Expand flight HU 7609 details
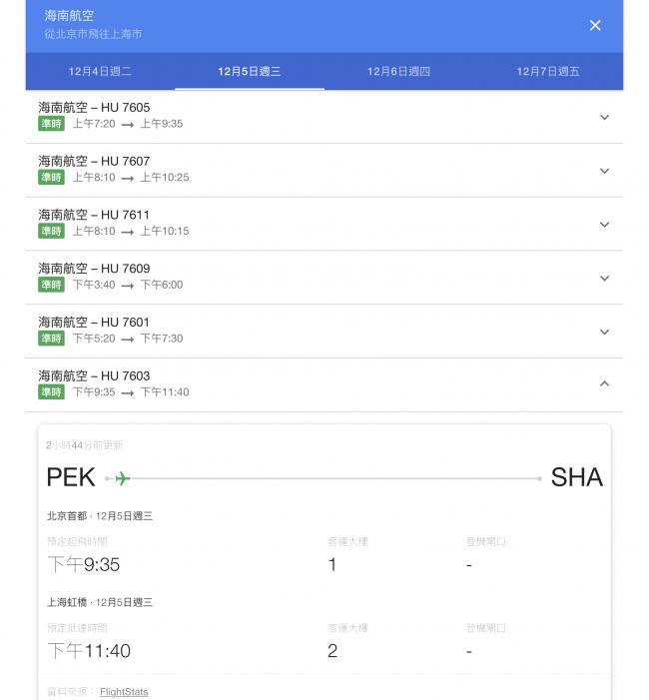Image resolution: width=649 pixels, height=700 pixels. pyautogui.click(x=604, y=279)
